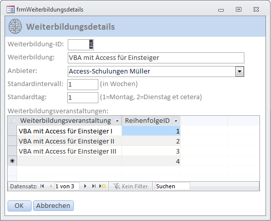Click the ReihenfolgeID column header
The image size is (271, 221).
click(151, 121)
